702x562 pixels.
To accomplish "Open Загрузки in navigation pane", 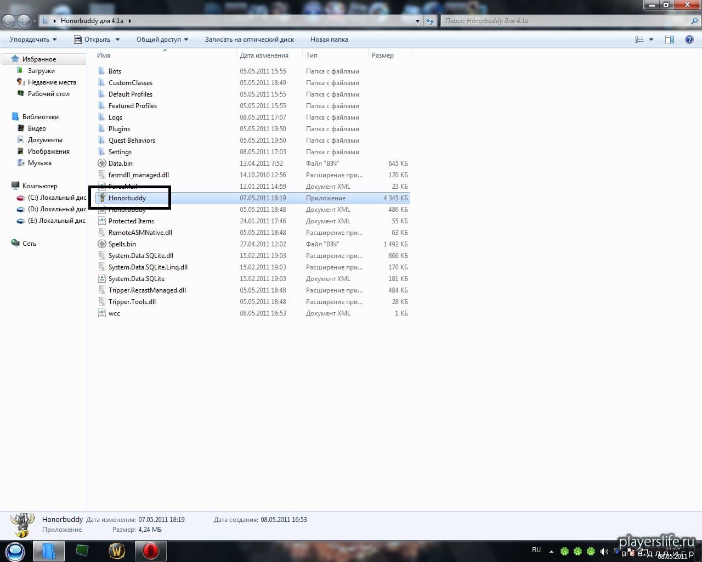I will point(41,71).
